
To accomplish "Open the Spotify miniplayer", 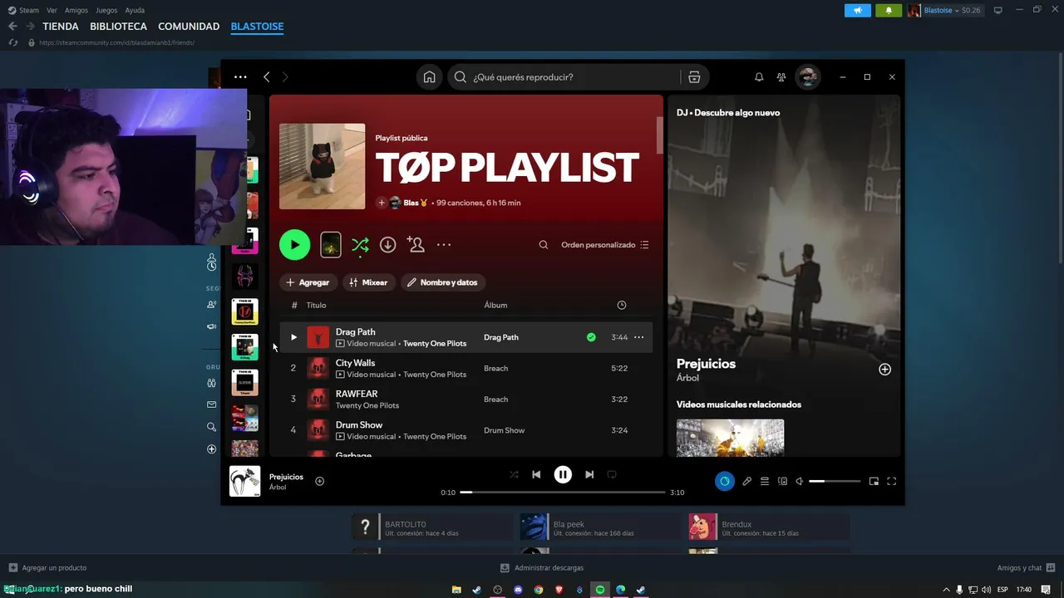I will [x=874, y=481].
